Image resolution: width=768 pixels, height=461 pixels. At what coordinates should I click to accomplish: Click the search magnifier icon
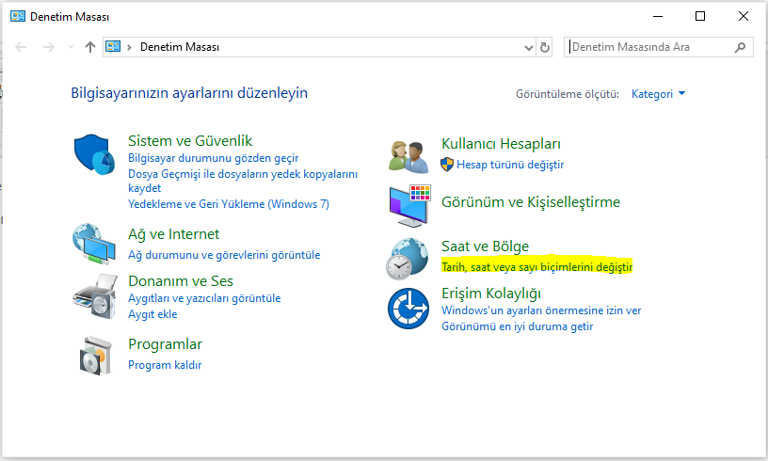click(740, 47)
